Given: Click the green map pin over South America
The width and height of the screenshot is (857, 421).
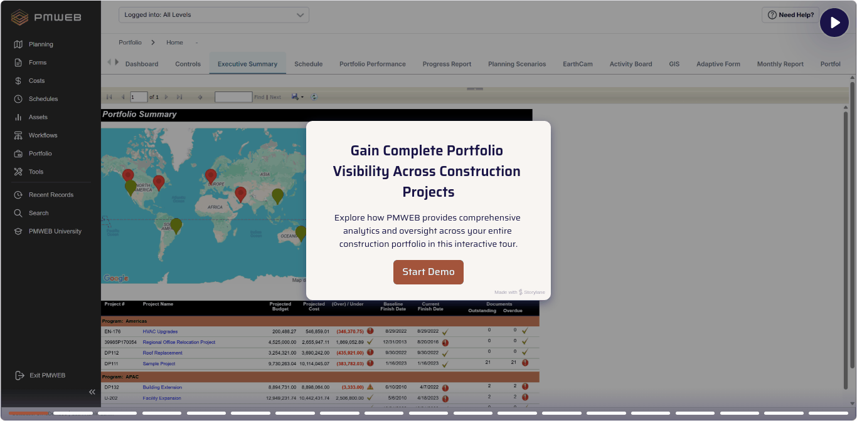Looking at the screenshot, I should (x=176, y=226).
